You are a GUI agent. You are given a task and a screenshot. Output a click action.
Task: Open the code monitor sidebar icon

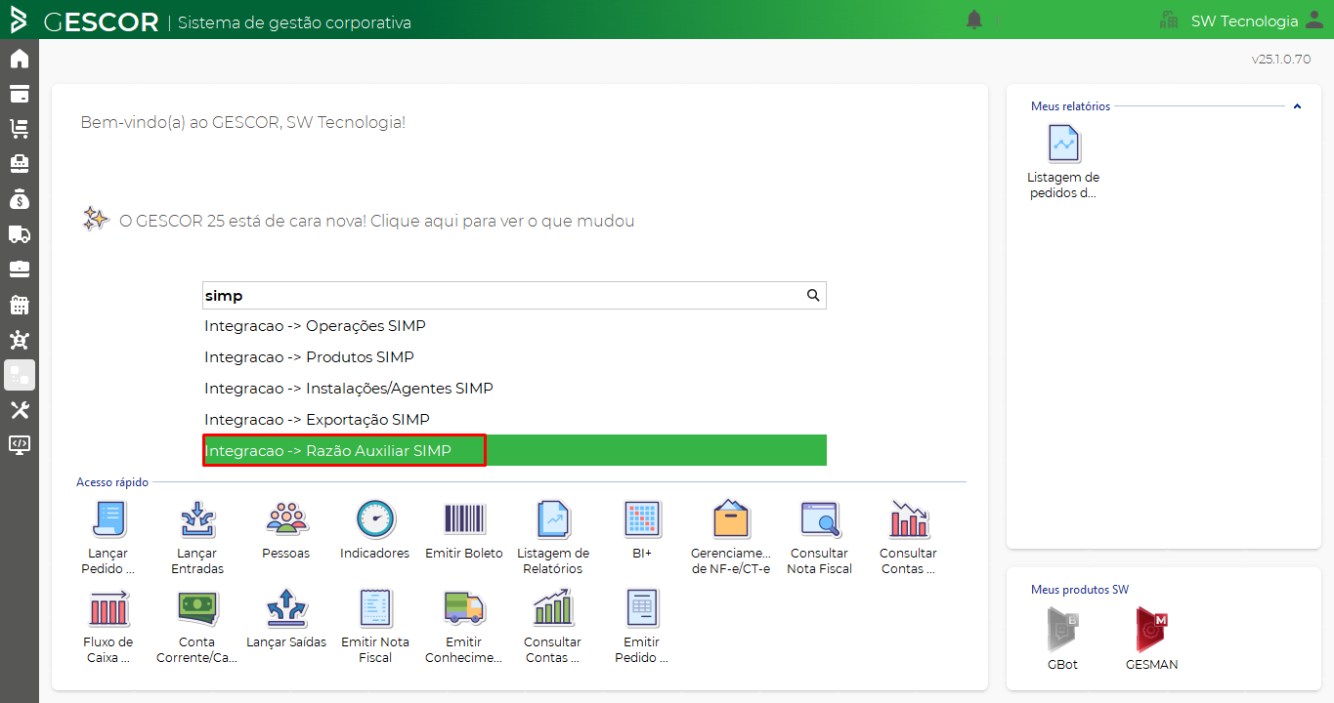20,444
